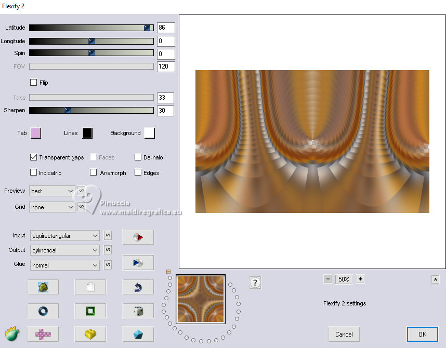Click the S button next to Input

point(108,235)
